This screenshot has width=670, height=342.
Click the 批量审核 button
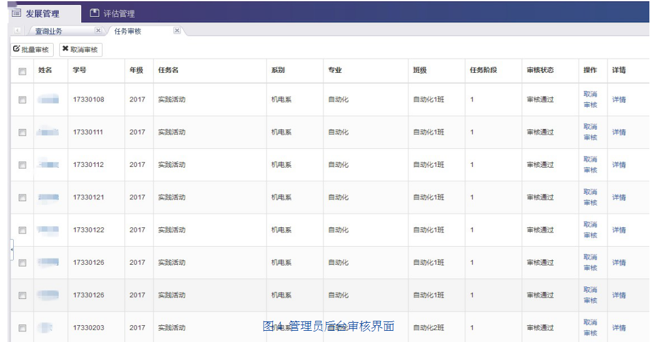coord(32,49)
